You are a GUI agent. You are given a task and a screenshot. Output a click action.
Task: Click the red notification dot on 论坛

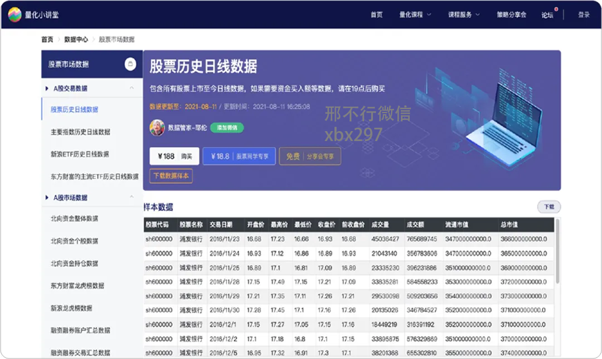556,9
